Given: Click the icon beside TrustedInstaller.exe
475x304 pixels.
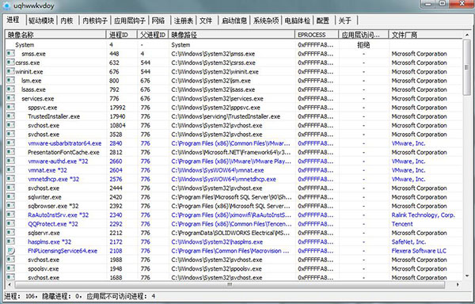Looking at the screenshot, I should point(10,116).
